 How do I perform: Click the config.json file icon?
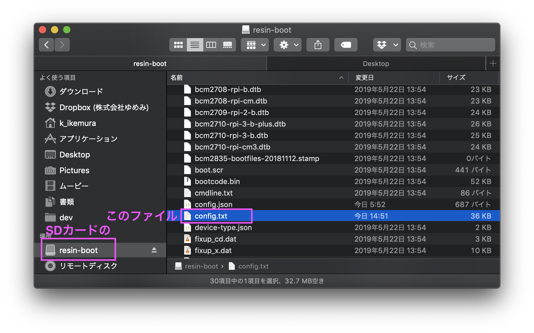point(188,204)
